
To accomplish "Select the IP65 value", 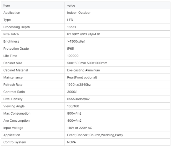I will [71, 49].
